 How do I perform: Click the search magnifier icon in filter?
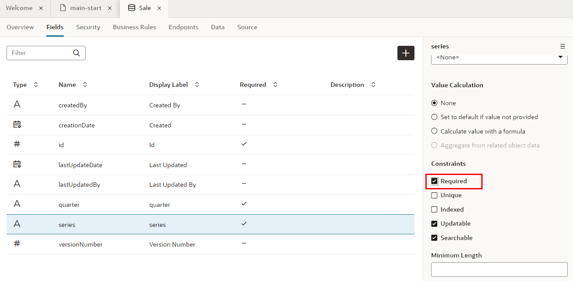pos(76,53)
